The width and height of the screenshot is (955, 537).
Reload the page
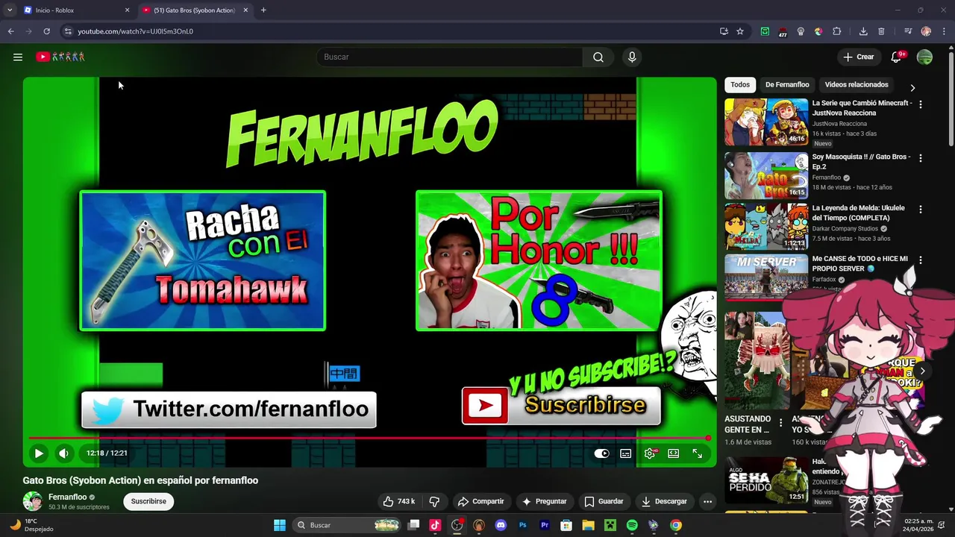[46, 31]
